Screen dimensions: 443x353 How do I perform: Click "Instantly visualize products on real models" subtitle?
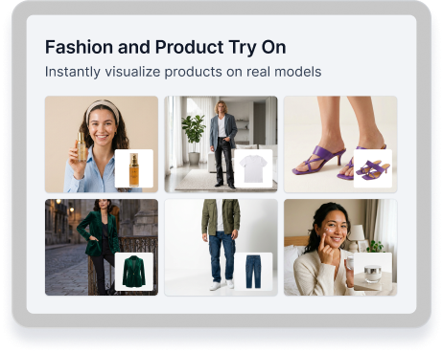(183, 72)
